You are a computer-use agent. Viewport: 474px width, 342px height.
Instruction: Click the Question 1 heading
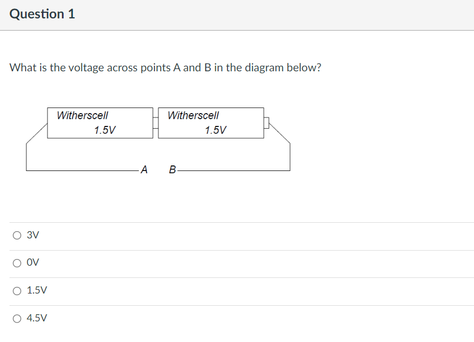click(41, 13)
